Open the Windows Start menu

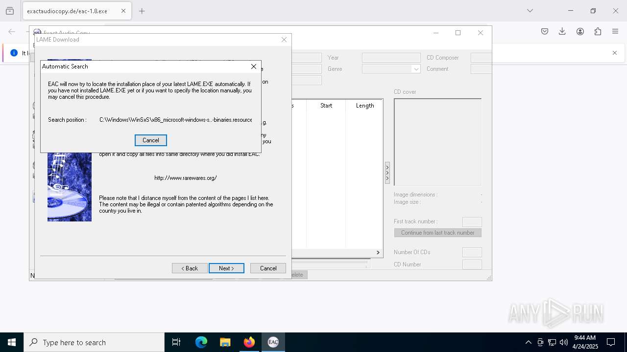click(12, 342)
